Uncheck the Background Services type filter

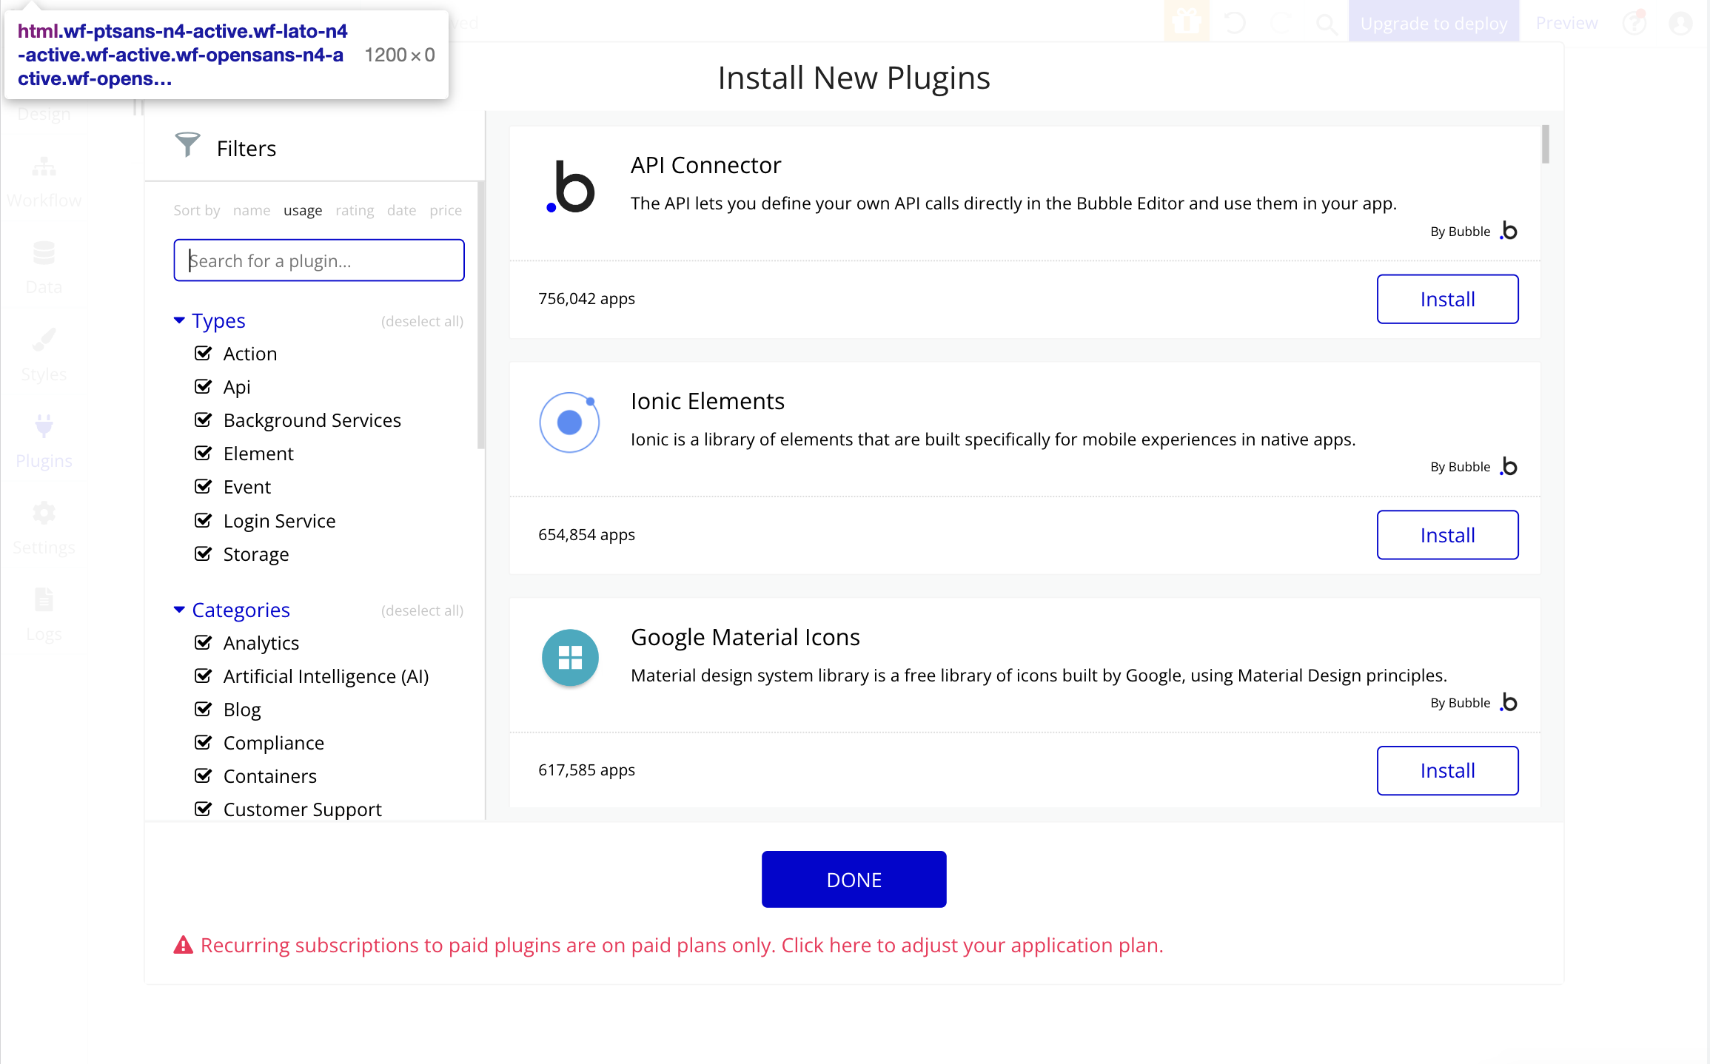click(204, 420)
